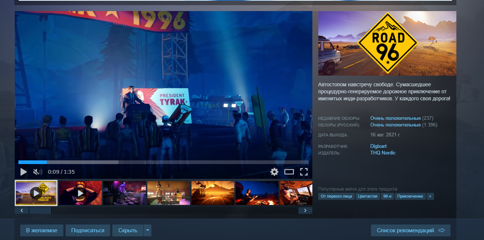The image size is (484, 240).
Task: Select the 90-е tag
Action: [387, 196]
